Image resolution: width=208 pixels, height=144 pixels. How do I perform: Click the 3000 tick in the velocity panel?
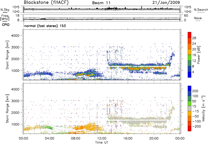pos(15,101)
